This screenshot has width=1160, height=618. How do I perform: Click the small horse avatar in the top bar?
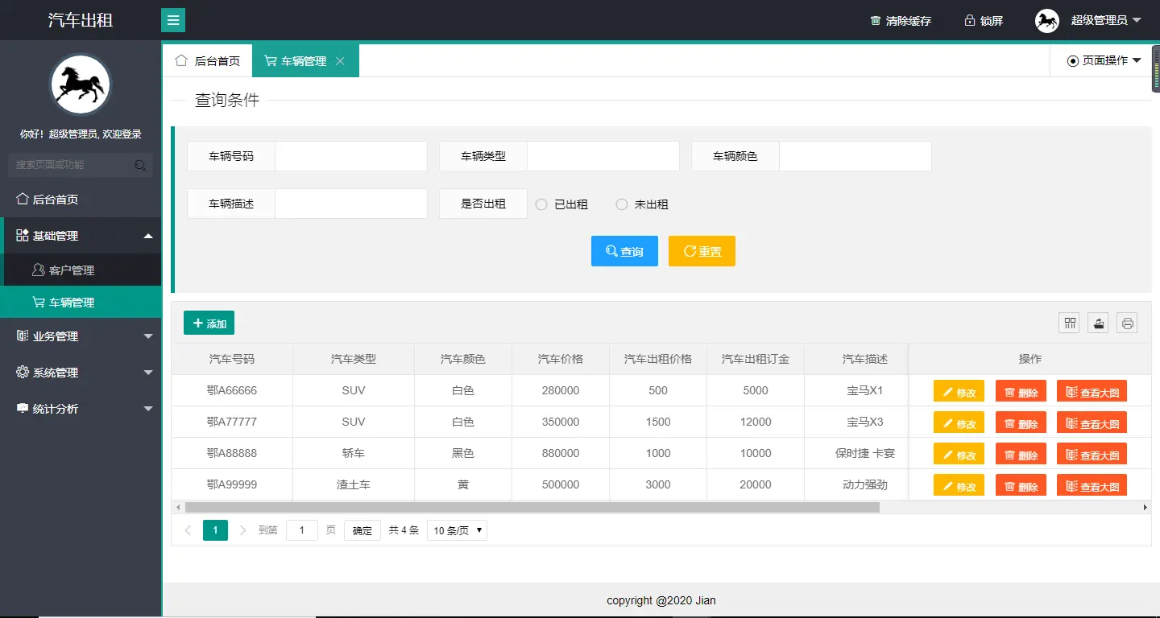point(1046,21)
